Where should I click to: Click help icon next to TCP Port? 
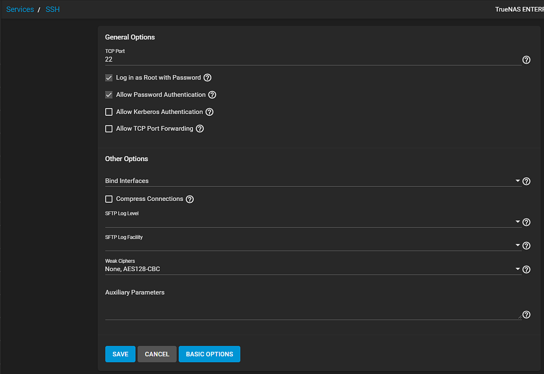point(526,60)
